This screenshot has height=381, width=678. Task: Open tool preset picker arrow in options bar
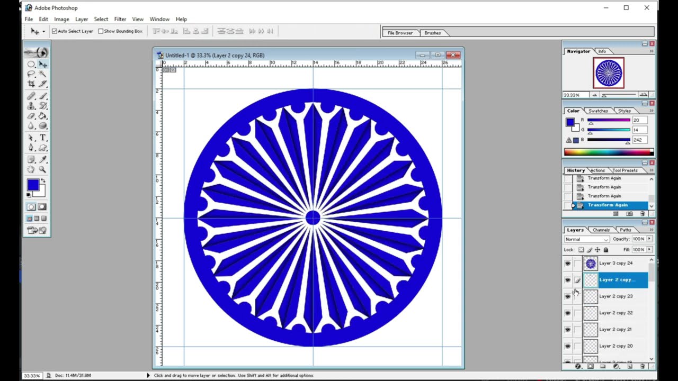pos(43,31)
